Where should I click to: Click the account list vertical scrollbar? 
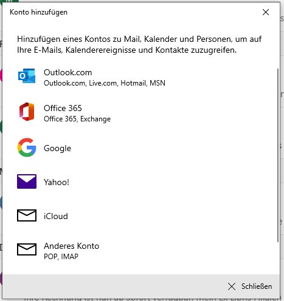point(278,155)
